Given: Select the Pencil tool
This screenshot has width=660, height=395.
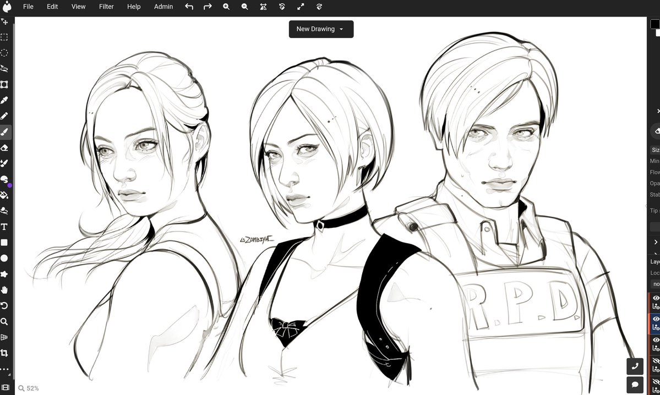Looking at the screenshot, I should pos(4,116).
